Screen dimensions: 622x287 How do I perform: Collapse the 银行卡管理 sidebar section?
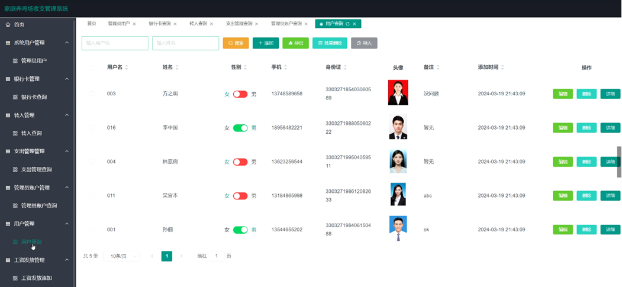pos(67,79)
